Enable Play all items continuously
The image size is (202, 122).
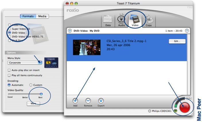click(x=9, y=75)
